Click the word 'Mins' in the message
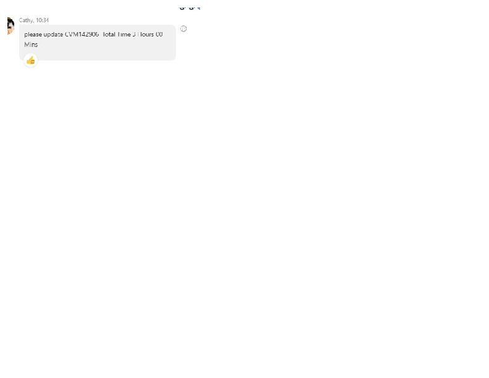Image resolution: width=489 pixels, height=378 pixels. [x=31, y=44]
